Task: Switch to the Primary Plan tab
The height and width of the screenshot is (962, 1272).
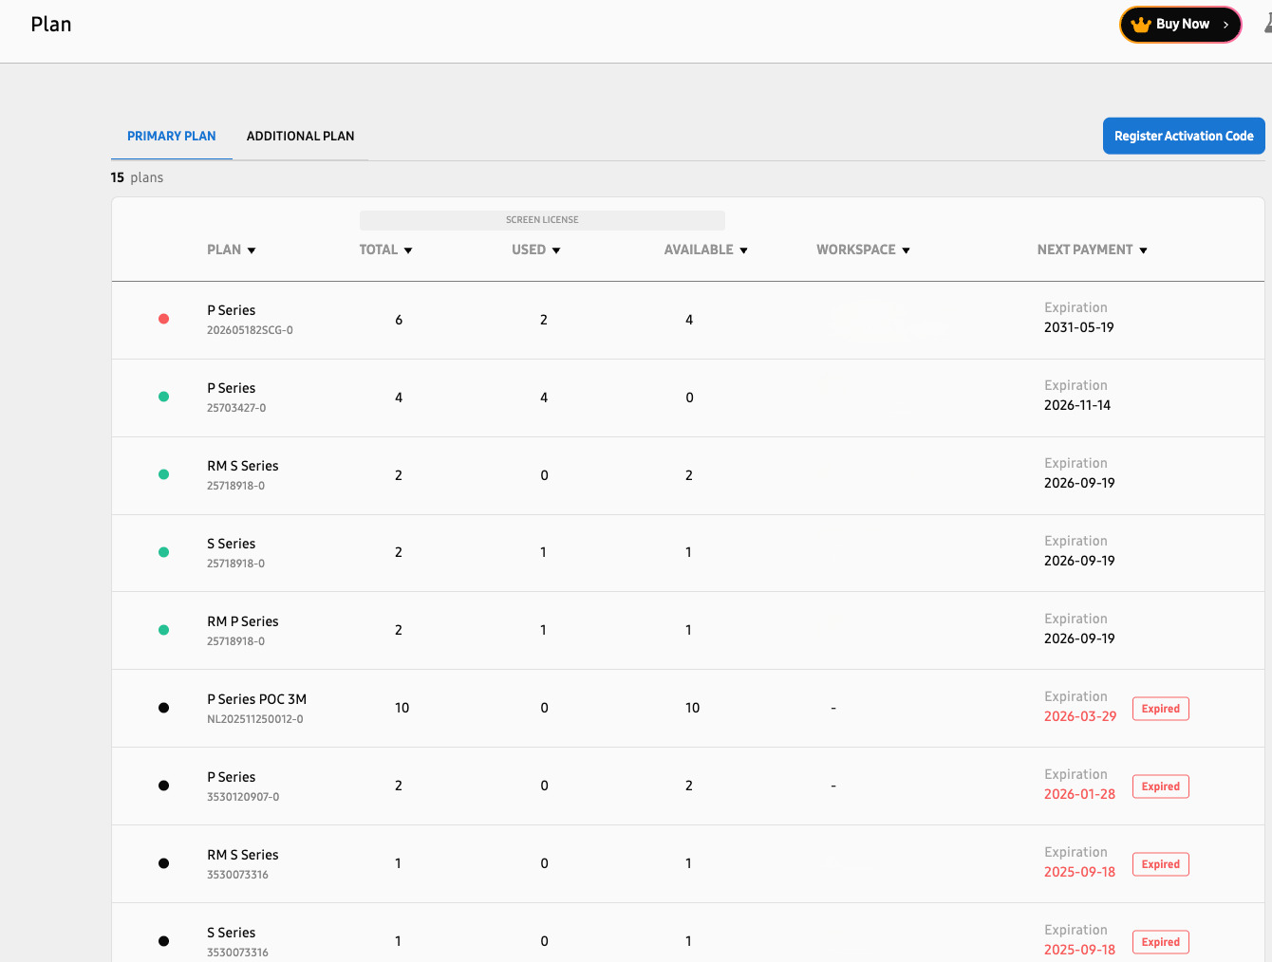Action: [x=172, y=136]
